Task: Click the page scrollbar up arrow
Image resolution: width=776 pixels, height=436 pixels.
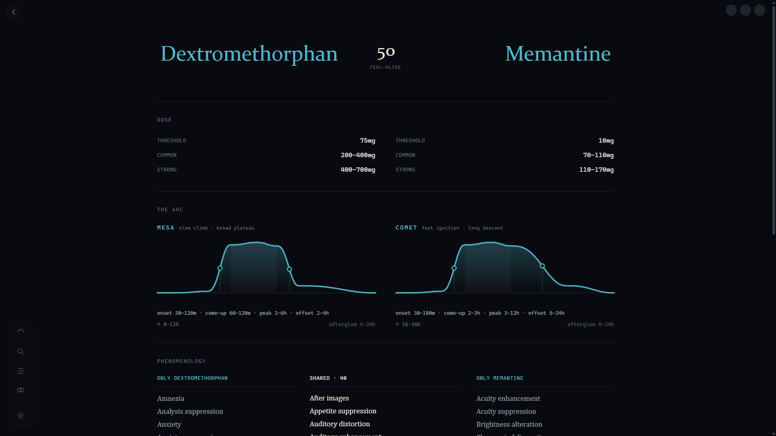Action: [774, 2]
